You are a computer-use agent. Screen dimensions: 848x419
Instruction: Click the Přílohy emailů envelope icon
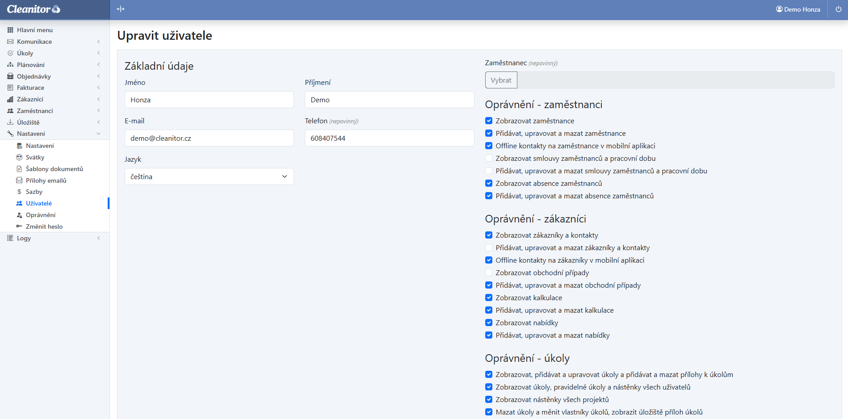coord(19,180)
